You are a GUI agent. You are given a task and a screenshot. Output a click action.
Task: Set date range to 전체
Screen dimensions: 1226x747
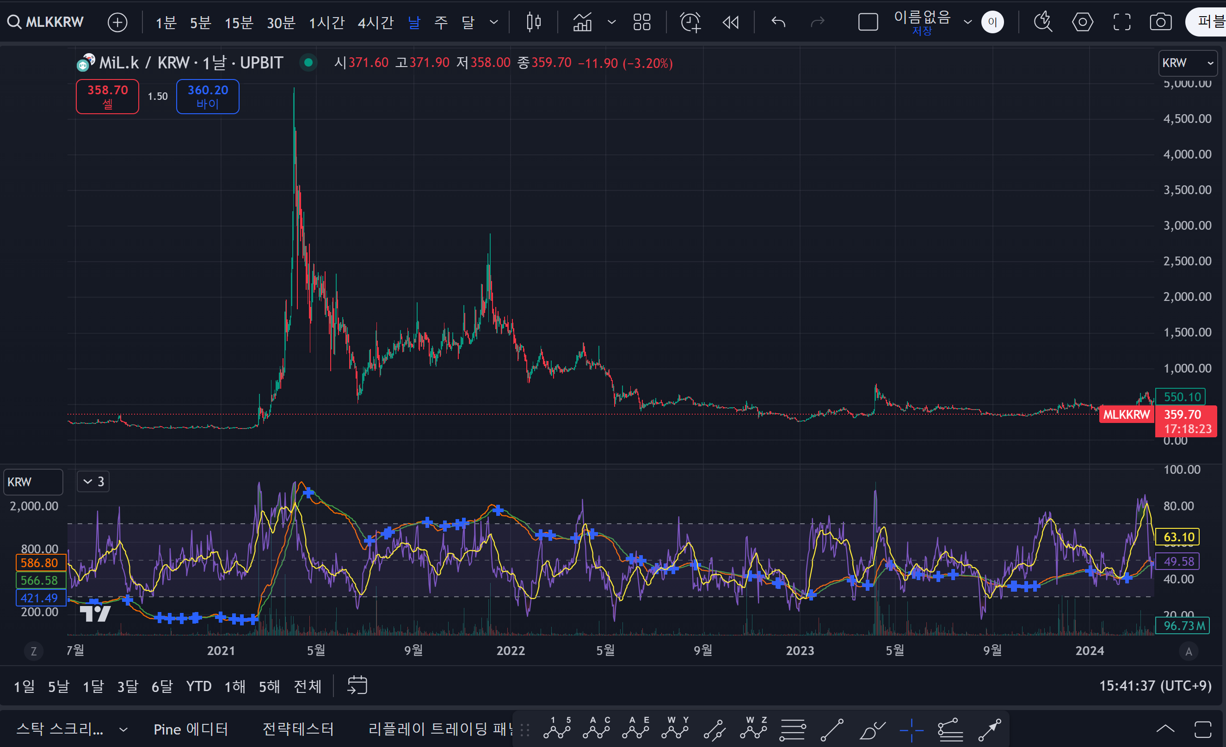pyautogui.click(x=308, y=686)
